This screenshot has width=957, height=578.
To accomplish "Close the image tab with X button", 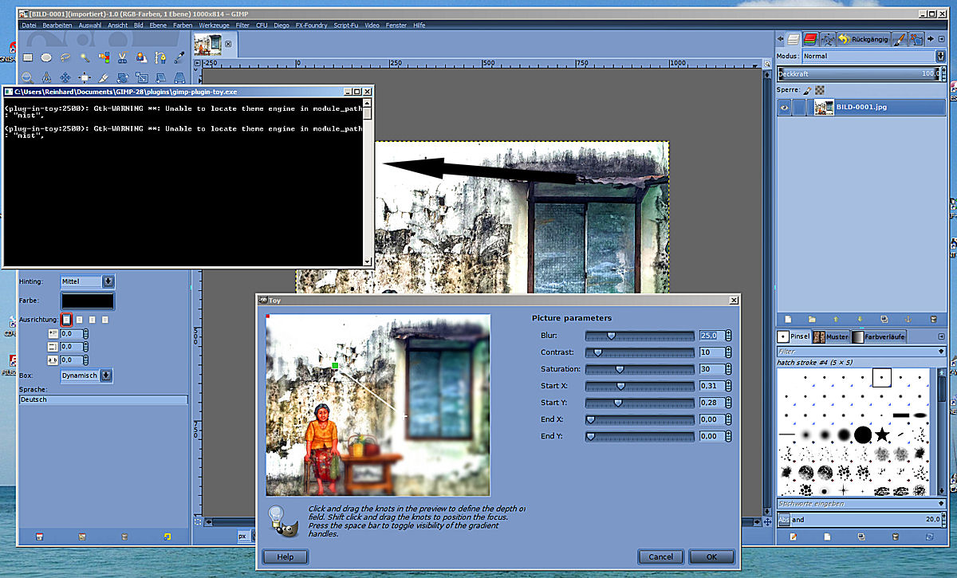I will 228,45.
